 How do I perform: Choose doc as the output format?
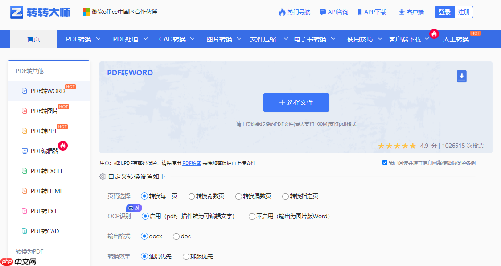tap(177, 237)
